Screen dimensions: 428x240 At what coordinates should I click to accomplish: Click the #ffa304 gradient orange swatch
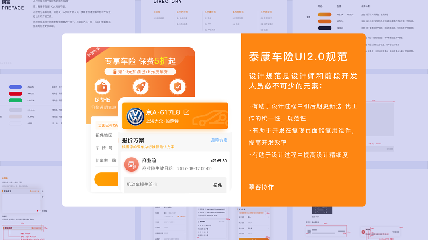click(325, 14)
